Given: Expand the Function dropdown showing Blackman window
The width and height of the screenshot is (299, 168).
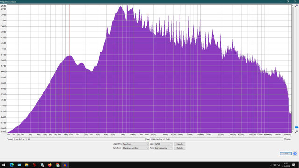Looking at the screenshot, I should (x=135, y=148).
